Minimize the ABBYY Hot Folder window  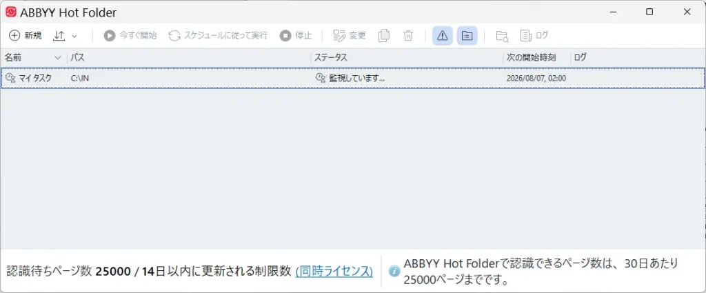point(612,12)
